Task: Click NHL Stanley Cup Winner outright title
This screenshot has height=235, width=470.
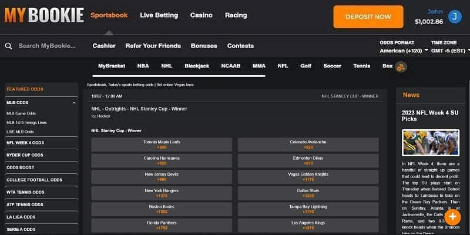Action: (x=139, y=109)
